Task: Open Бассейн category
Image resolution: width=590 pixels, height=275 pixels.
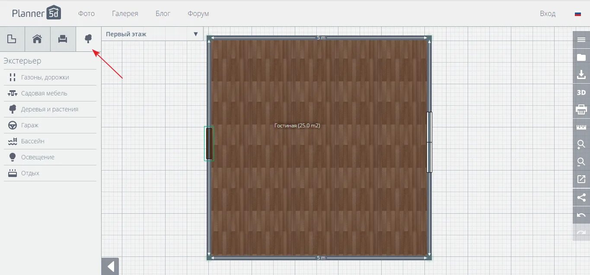Action: click(50, 141)
